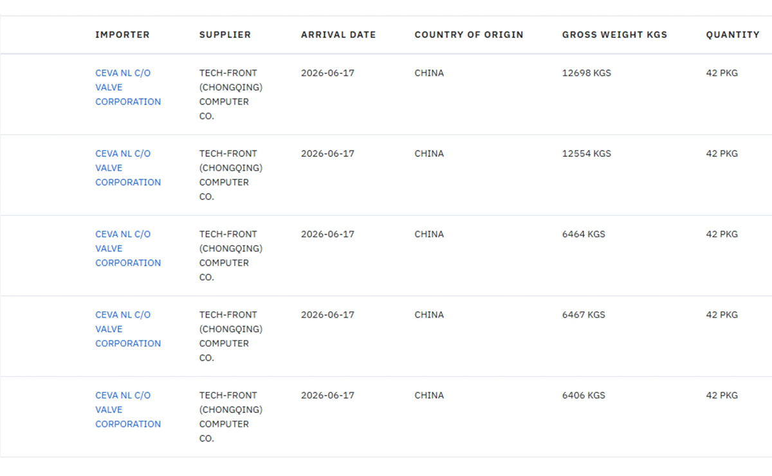Click arrival date 2026-06-17 in the 12698 KGS row

327,73
